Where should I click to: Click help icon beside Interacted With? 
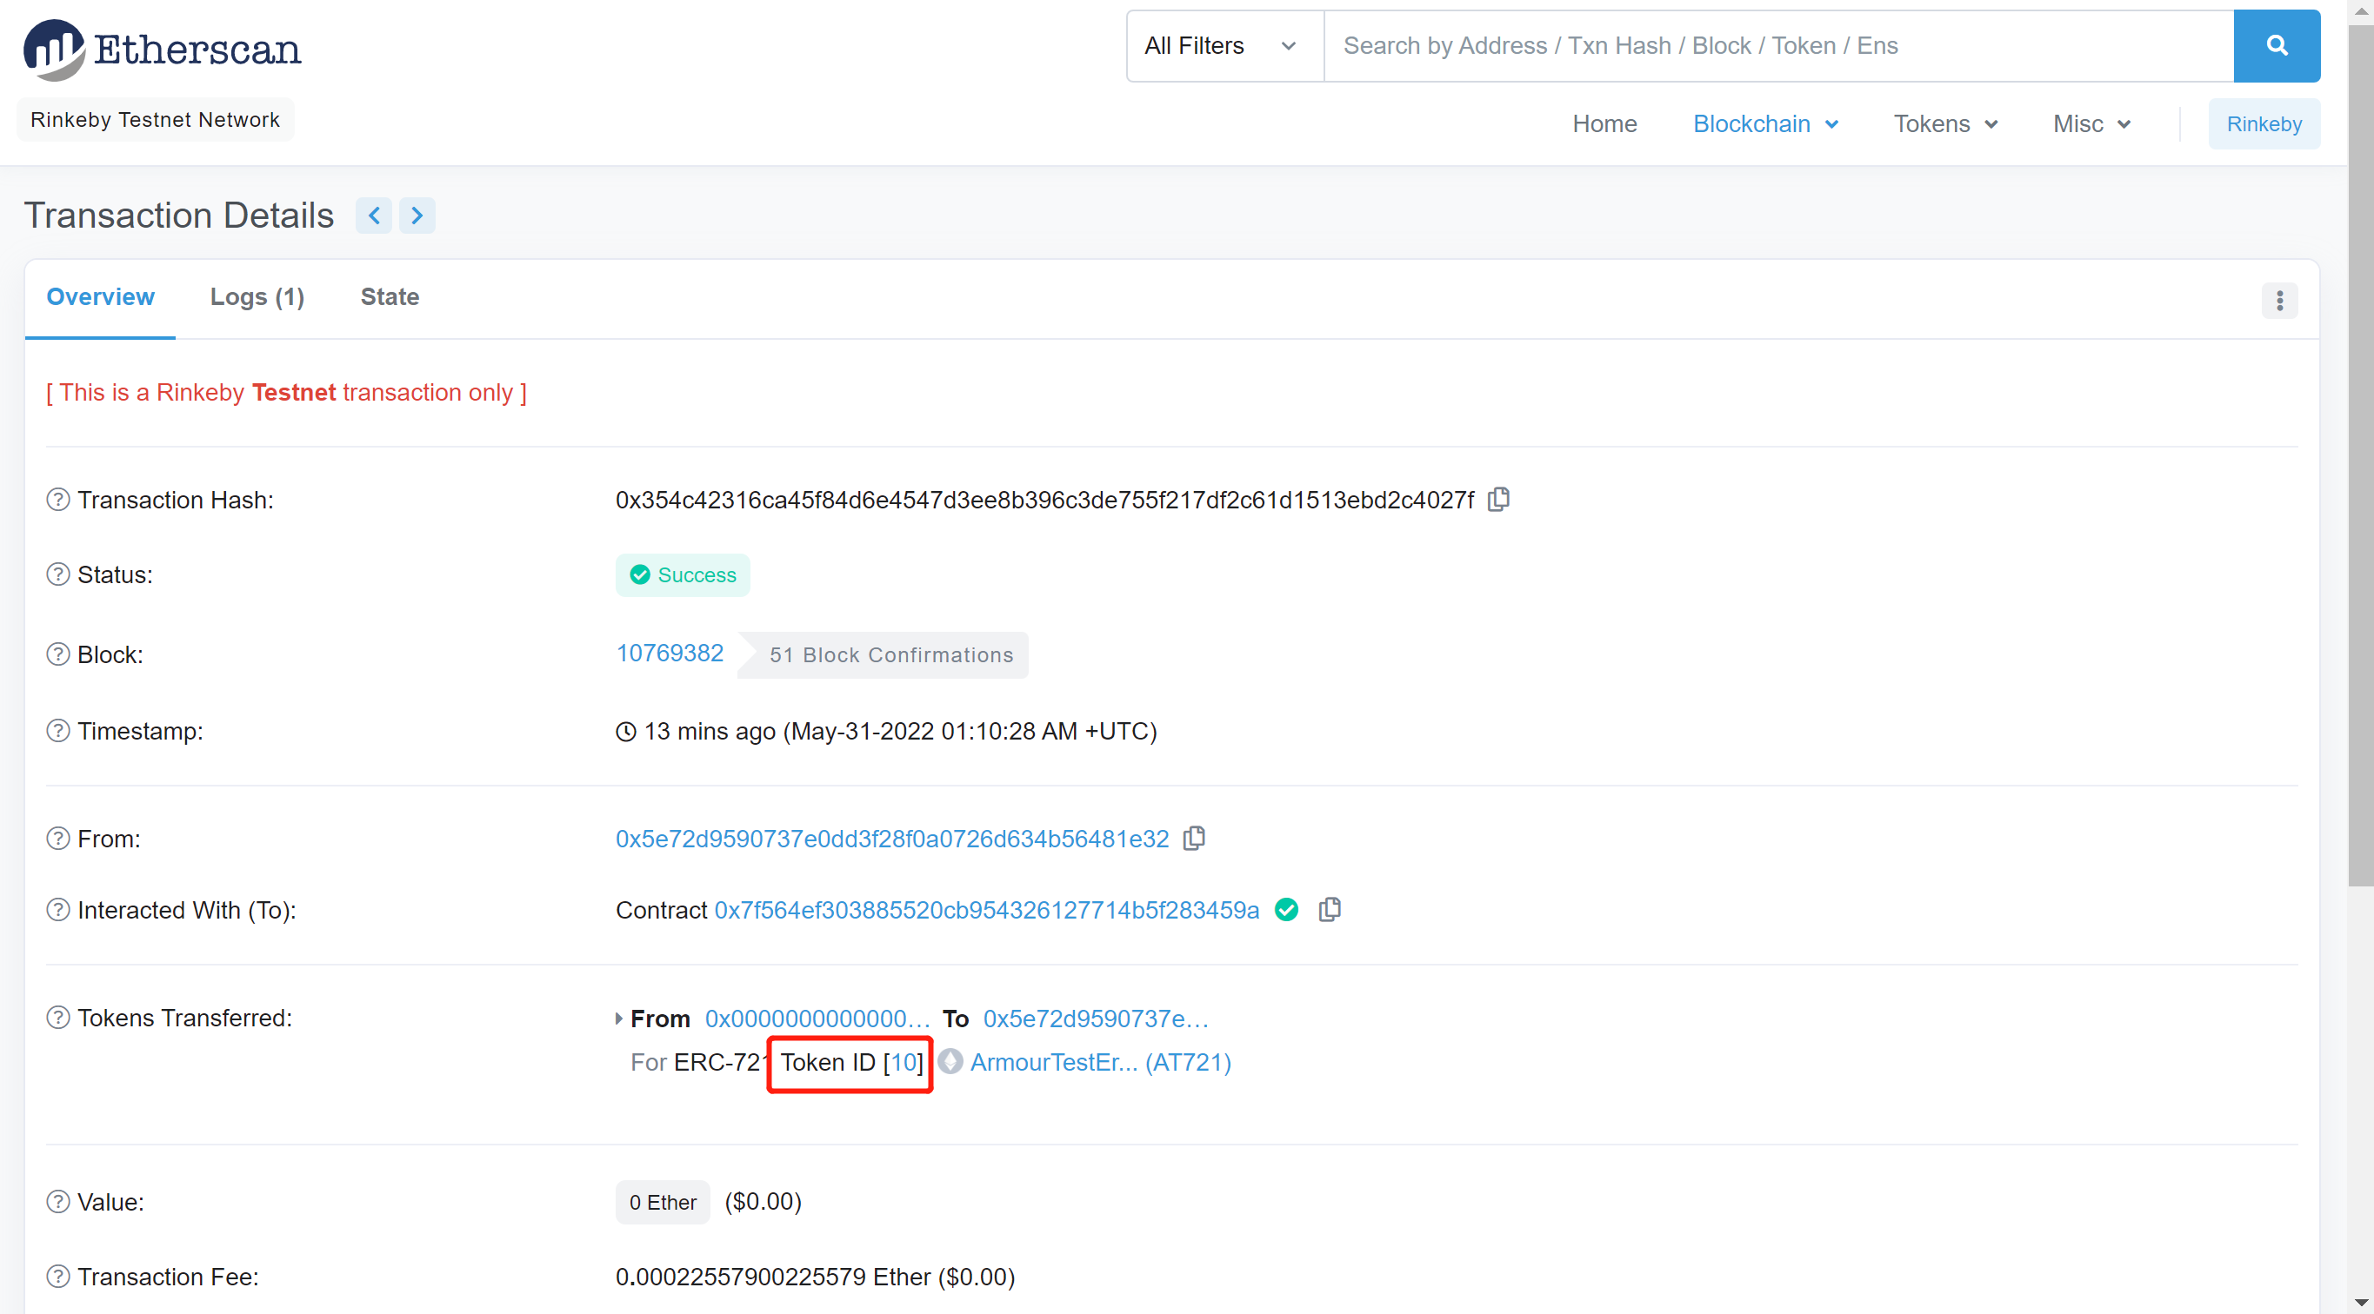pos(58,909)
